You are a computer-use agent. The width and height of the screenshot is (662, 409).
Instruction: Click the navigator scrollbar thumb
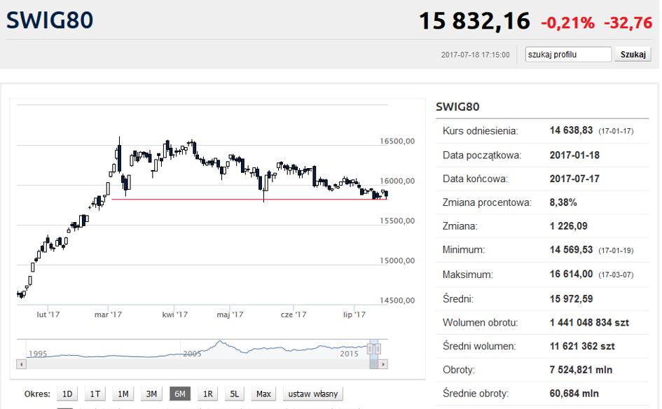[374, 364]
